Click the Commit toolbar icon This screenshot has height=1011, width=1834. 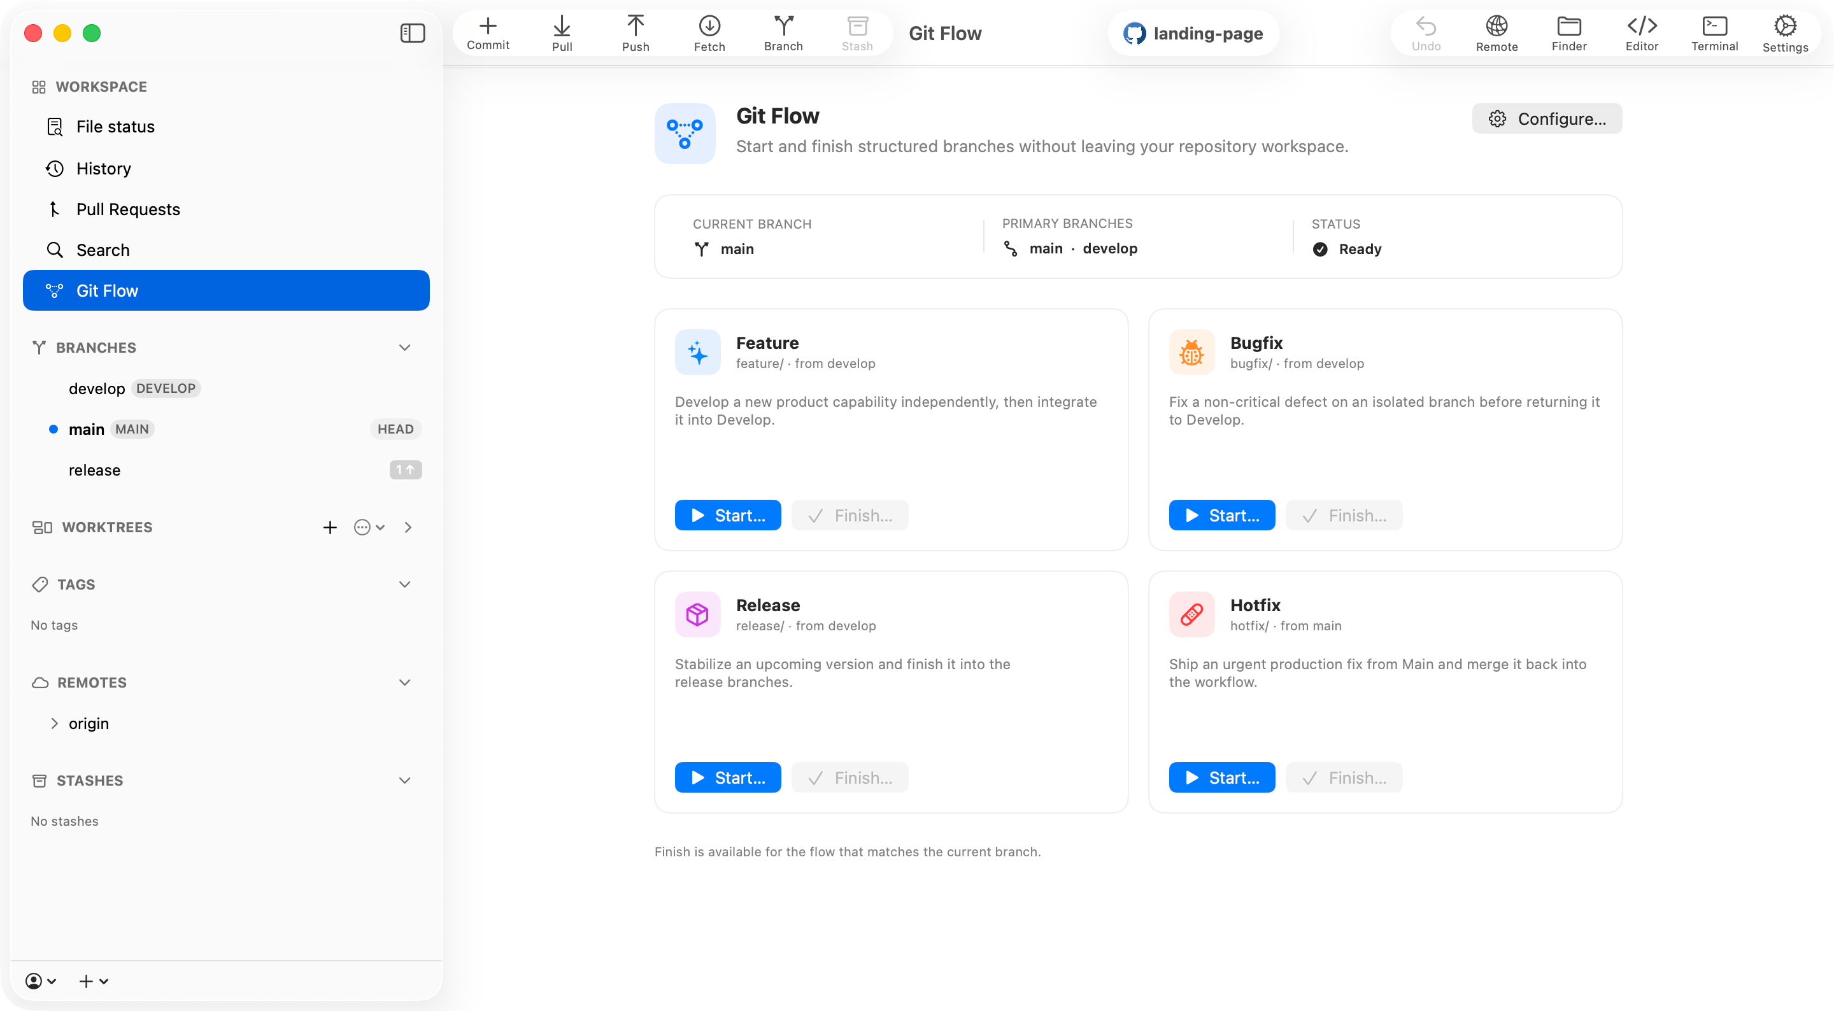coord(488,34)
